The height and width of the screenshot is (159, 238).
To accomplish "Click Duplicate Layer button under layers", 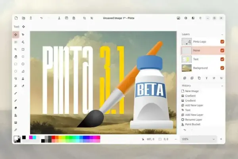I will coord(199,78).
